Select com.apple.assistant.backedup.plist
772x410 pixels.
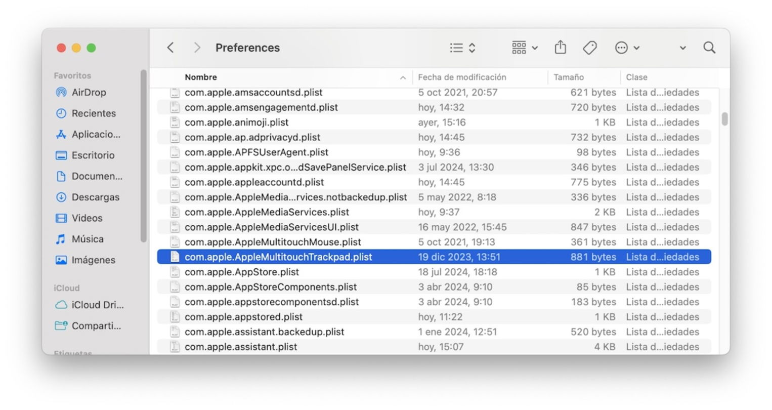point(434,332)
